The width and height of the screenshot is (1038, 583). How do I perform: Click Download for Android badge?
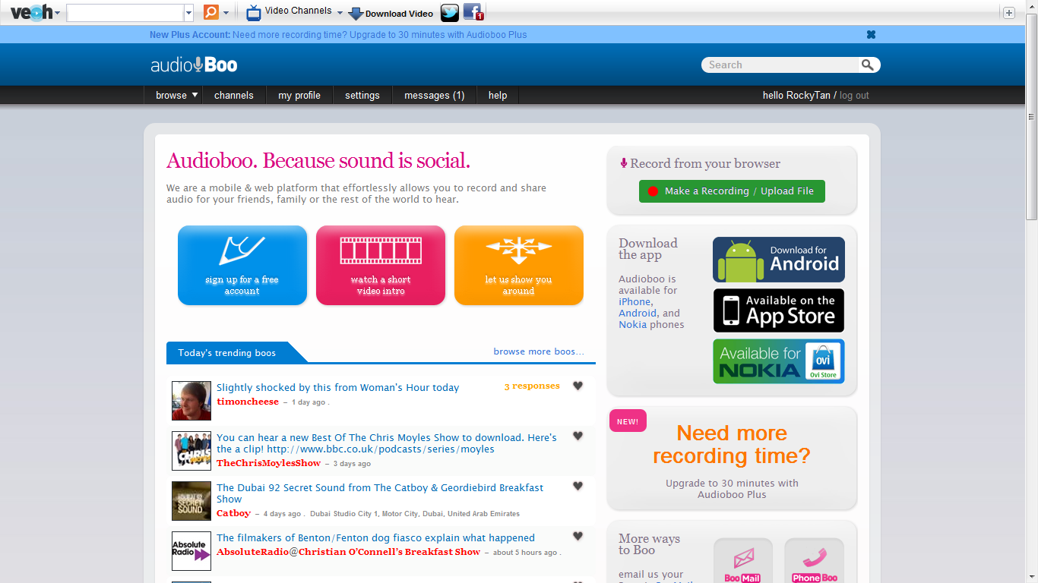pyautogui.click(x=779, y=260)
